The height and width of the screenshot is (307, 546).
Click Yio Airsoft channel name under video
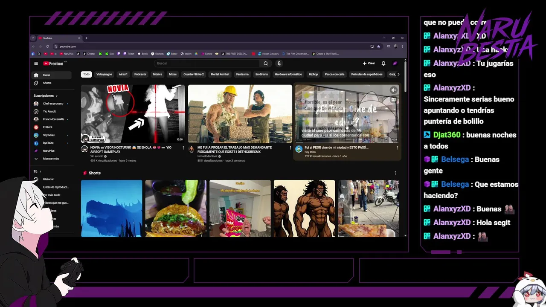point(97,156)
